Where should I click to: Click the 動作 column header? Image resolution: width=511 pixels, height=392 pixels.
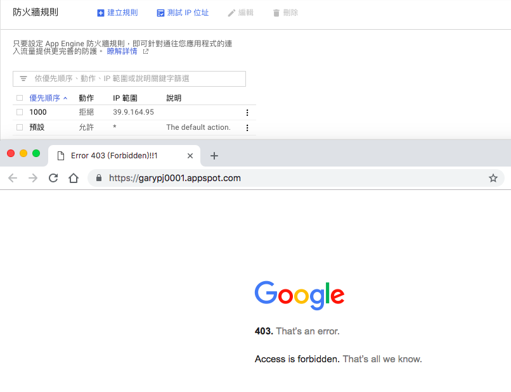(x=86, y=98)
